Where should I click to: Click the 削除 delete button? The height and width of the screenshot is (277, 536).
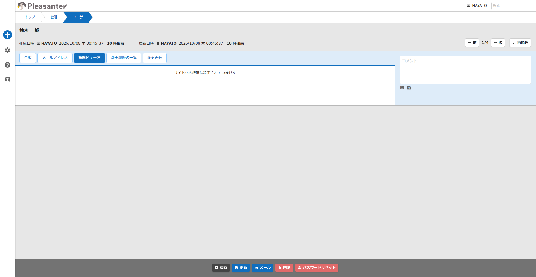pos(284,268)
